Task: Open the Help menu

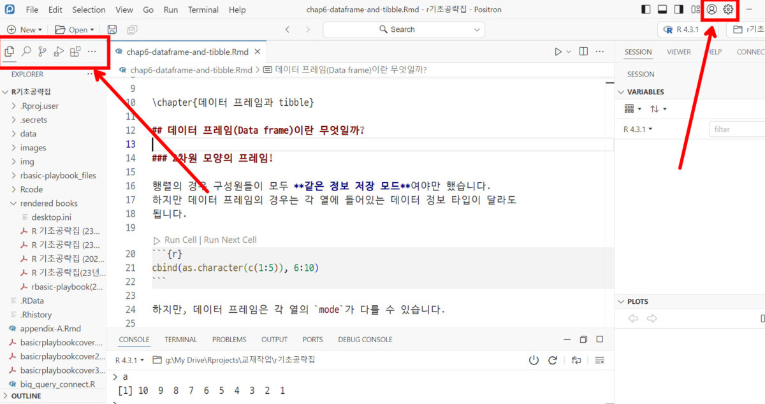Action: pos(237,10)
